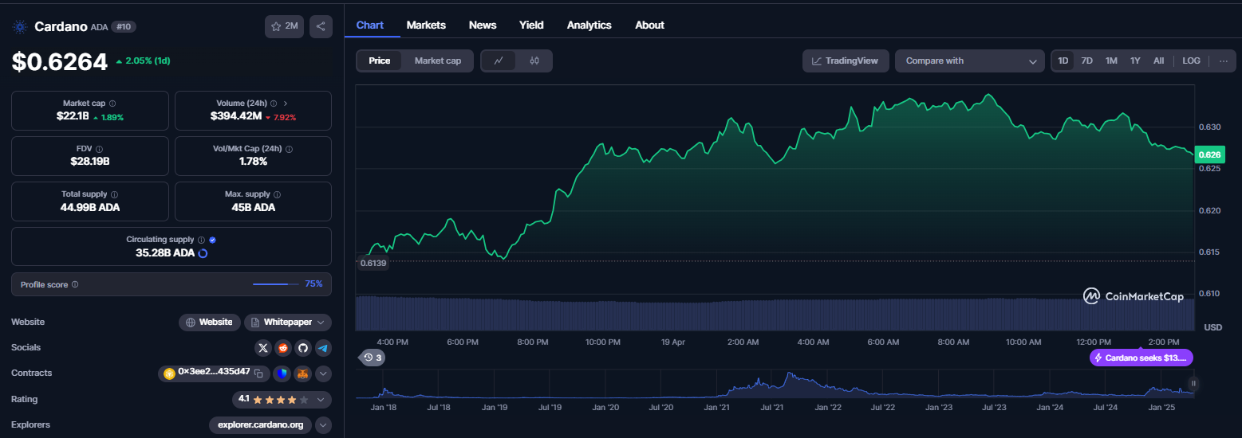The image size is (1242, 438).
Task: Open the Chart tab
Action: 370,25
